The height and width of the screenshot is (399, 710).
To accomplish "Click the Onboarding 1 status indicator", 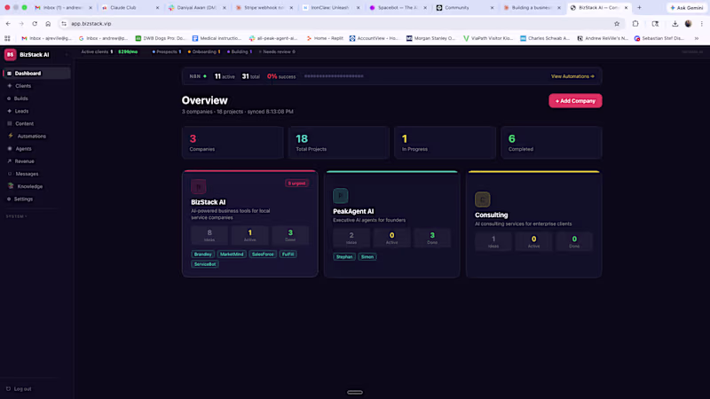I will pyautogui.click(x=204, y=52).
